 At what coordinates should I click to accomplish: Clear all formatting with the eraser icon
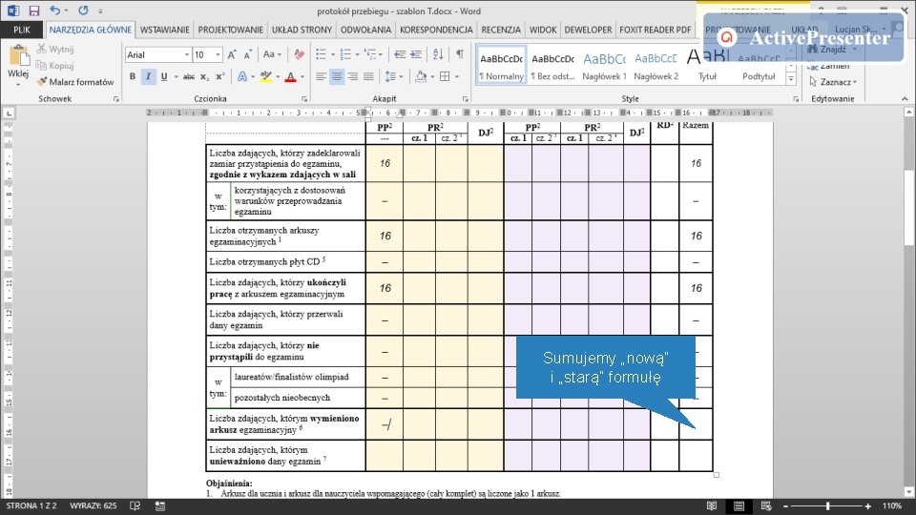(x=299, y=55)
